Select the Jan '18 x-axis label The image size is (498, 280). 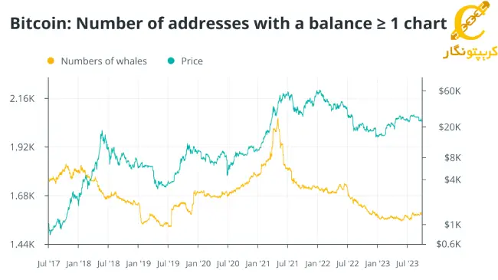click(x=78, y=263)
